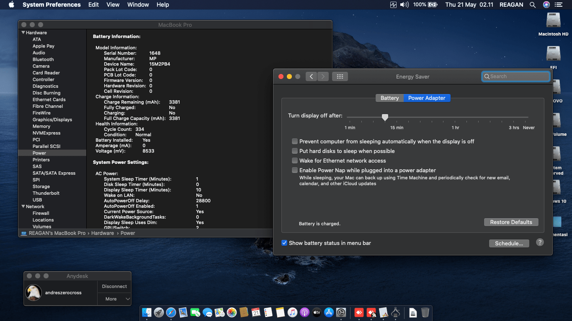Open Apple TV from the Dock
The image size is (572, 321).
pos(317,312)
